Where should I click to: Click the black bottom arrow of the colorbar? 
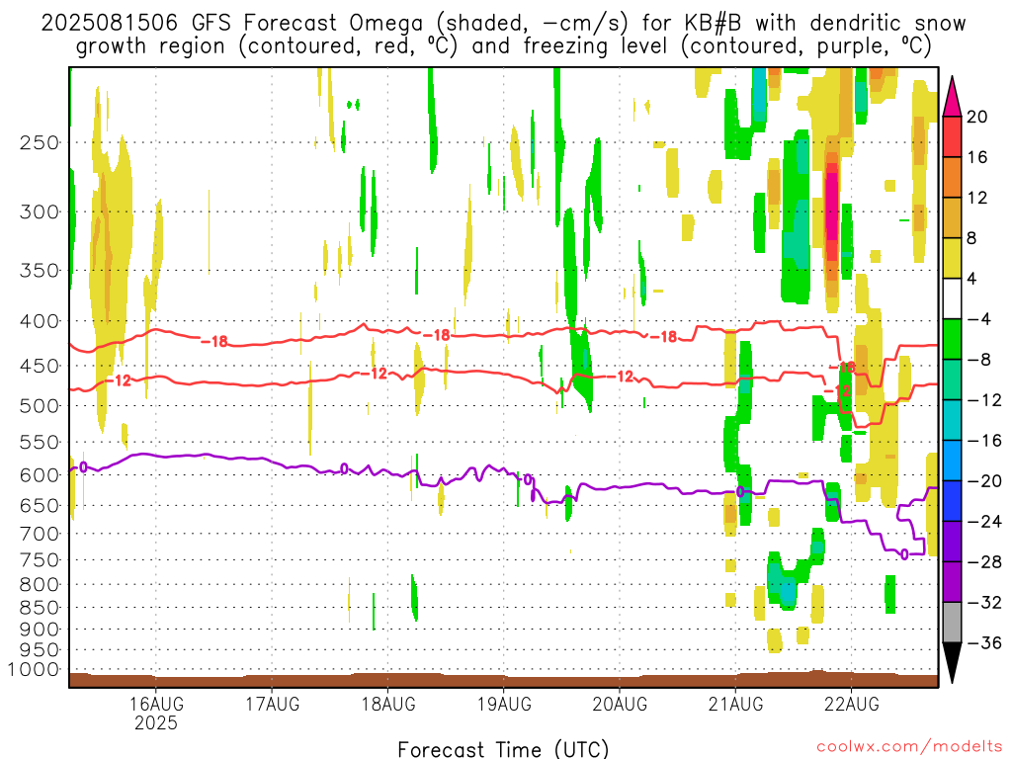[x=952, y=662]
